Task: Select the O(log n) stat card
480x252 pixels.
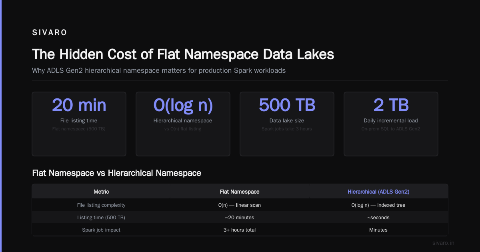Action: (183, 124)
